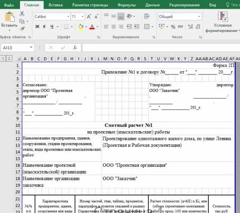240x213 pixels.
Task: Decrease decimal places icon
Action: tap(198, 27)
